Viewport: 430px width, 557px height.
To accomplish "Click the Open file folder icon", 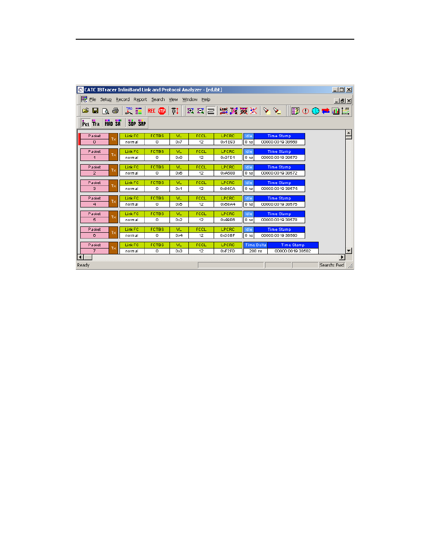I will [x=85, y=111].
